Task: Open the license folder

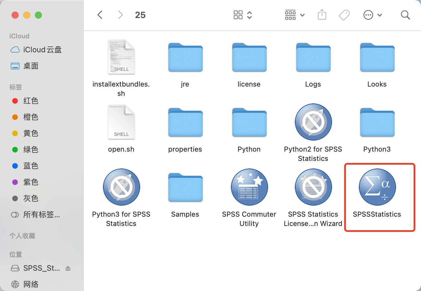Action: click(x=249, y=57)
